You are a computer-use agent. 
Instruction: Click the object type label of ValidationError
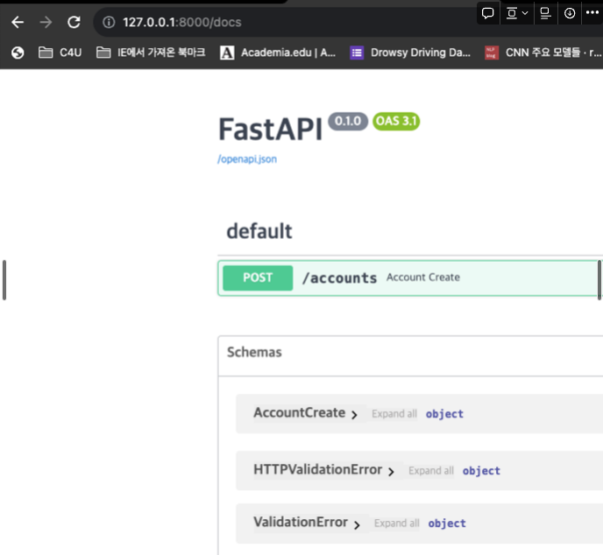(x=447, y=523)
